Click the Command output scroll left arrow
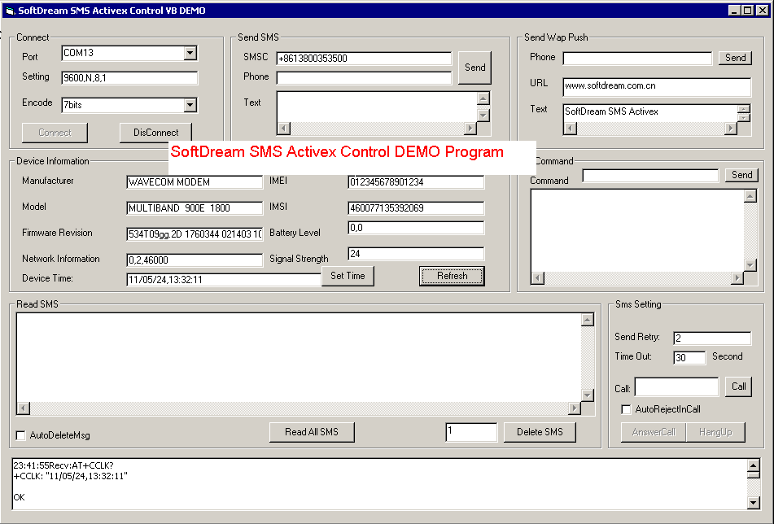Viewport: 774px width, 524px height. [537, 277]
